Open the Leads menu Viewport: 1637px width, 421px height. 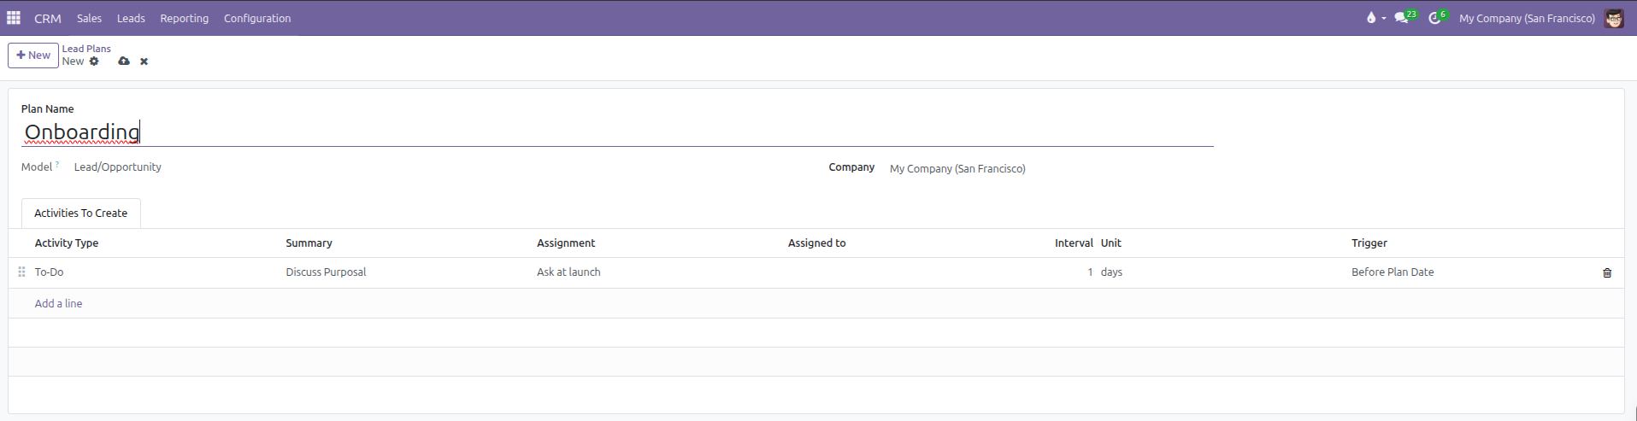pos(131,18)
